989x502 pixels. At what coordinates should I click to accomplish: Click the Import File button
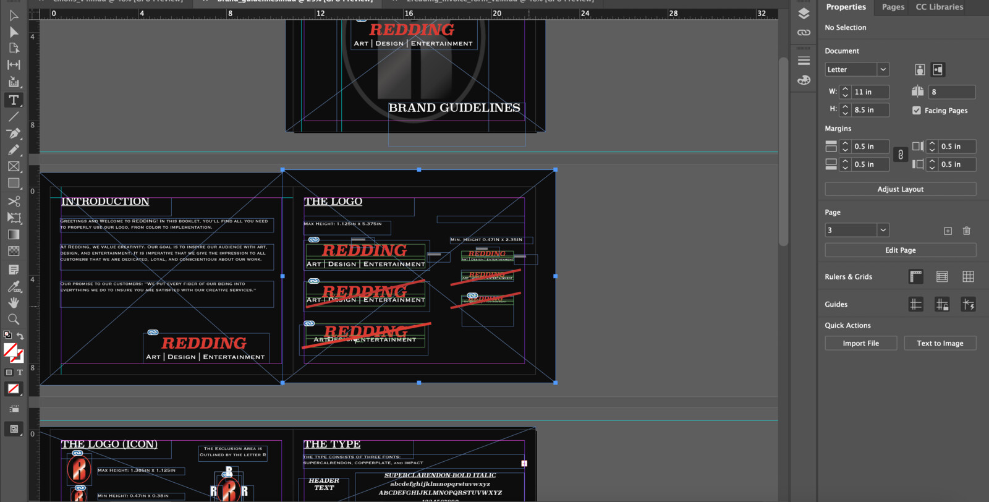tap(860, 343)
